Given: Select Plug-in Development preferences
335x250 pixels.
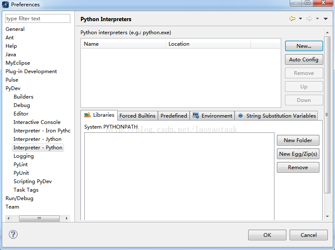Looking at the screenshot, I should point(31,71).
